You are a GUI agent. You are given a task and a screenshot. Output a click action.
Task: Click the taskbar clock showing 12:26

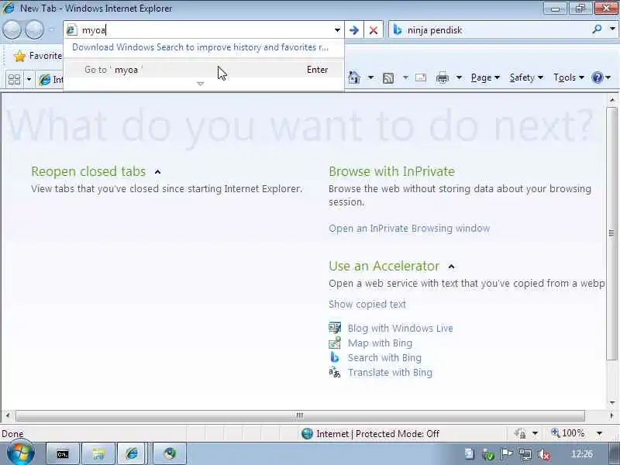coord(582,454)
